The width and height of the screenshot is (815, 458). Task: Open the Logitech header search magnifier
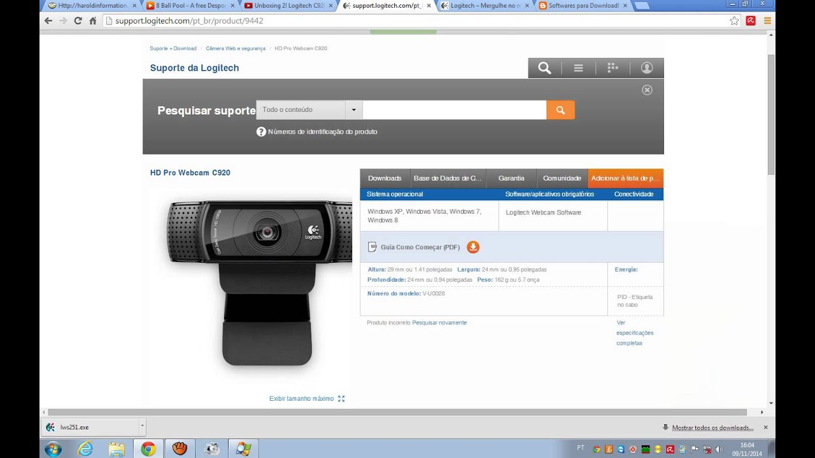coord(544,68)
